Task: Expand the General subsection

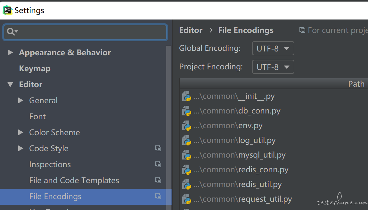Action: tap(20, 100)
